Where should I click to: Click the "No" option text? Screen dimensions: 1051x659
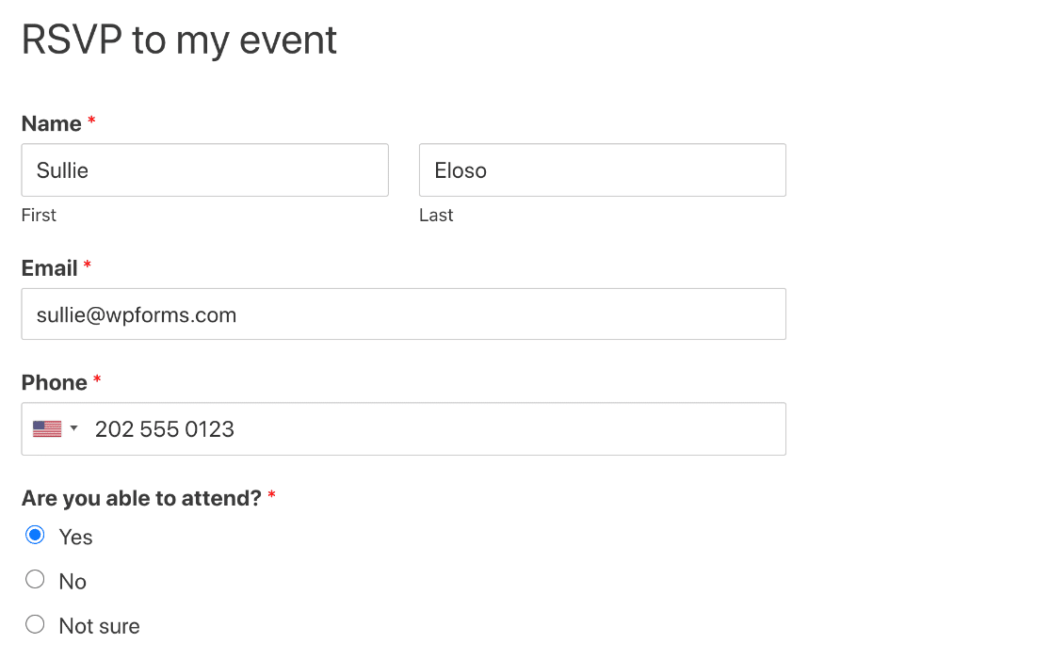73,582
